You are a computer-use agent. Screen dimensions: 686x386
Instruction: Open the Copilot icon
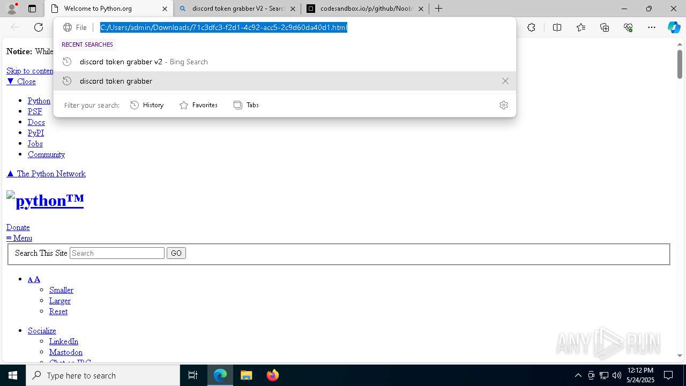674,27
